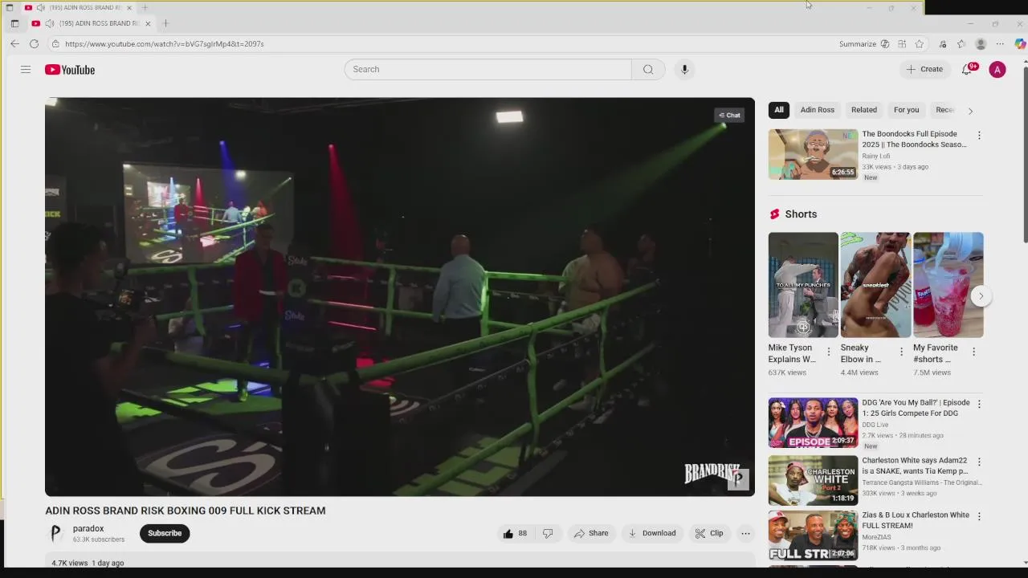Select the All filter chip
1028x578 pixels.
coord(779,110)
